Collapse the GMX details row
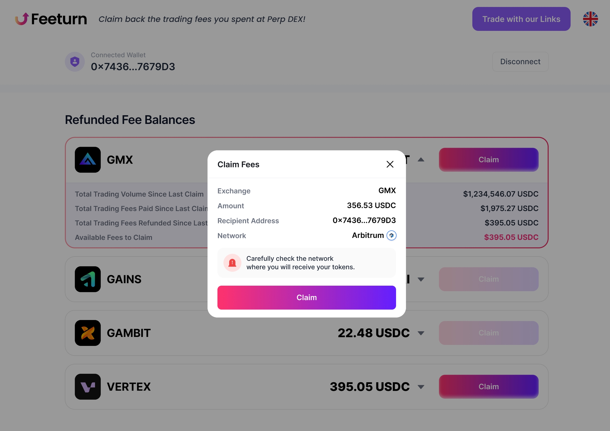 [421, 160]
